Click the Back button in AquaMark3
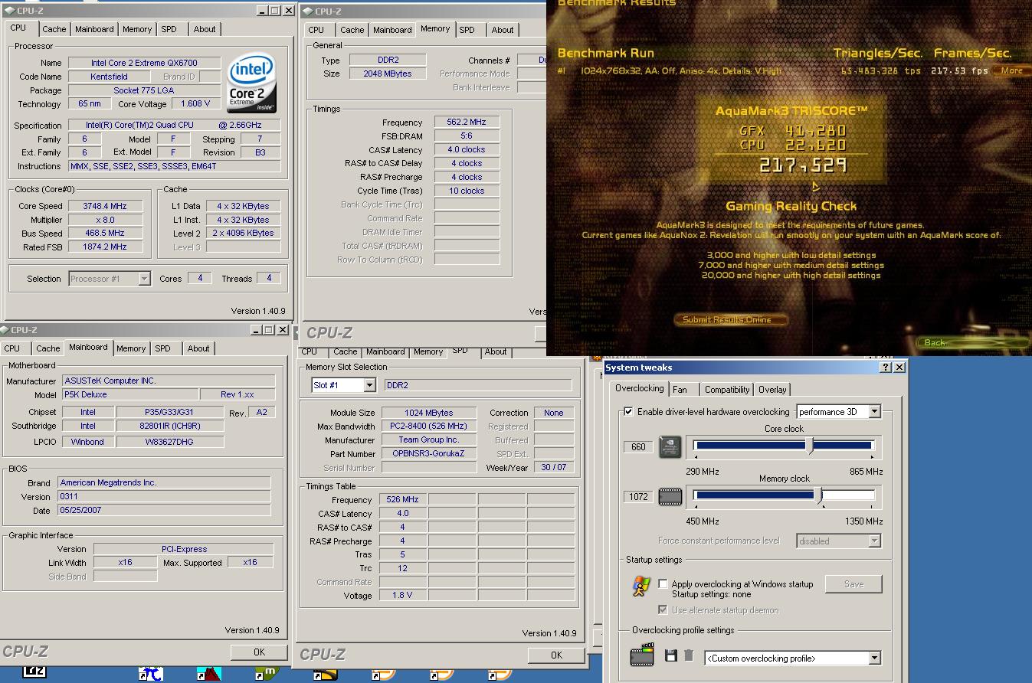 973,342
